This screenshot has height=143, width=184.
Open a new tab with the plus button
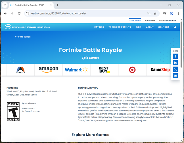57,5
